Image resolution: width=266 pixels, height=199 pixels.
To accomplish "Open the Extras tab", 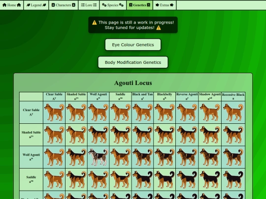I will point(165,5).
